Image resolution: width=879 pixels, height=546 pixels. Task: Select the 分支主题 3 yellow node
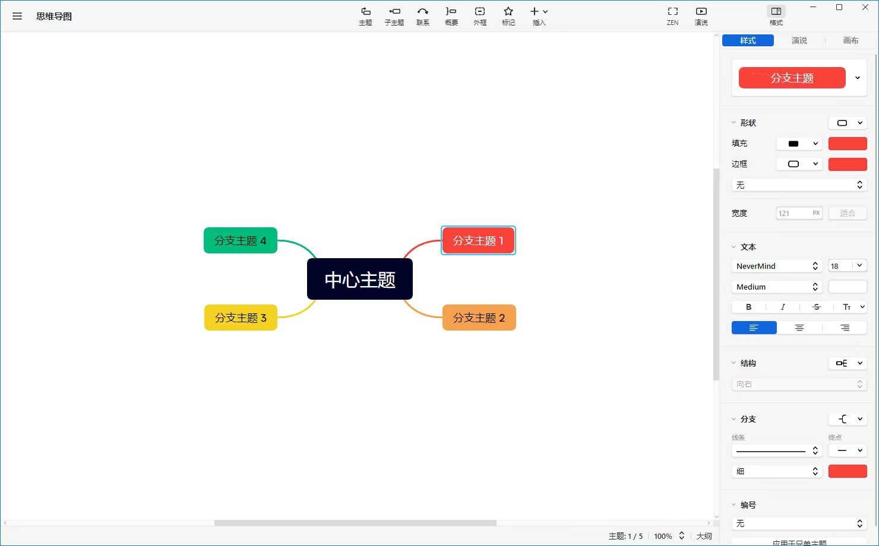point(241,318)
